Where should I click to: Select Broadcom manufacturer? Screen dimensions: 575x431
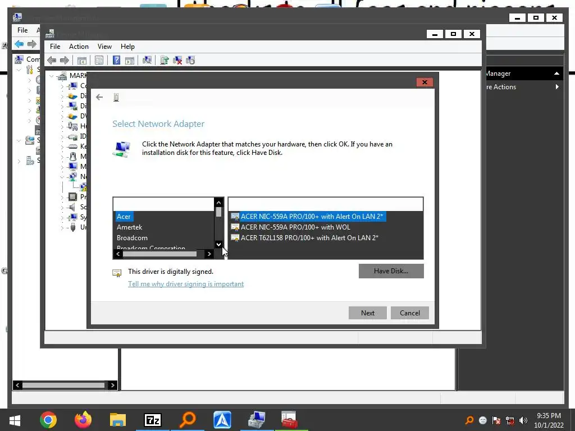point(132,238)
